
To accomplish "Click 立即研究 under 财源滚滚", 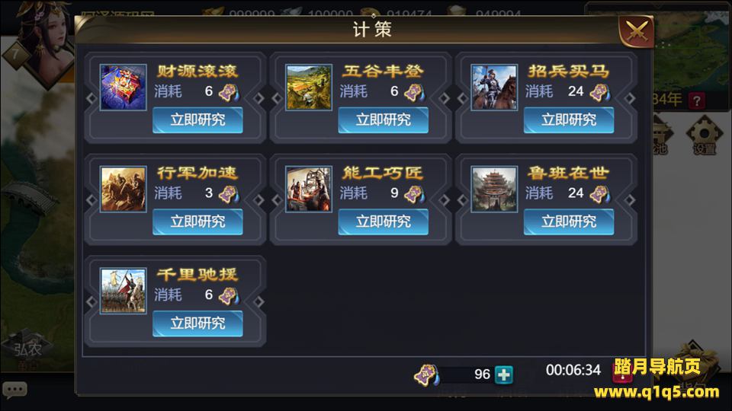I will point(197,120).
